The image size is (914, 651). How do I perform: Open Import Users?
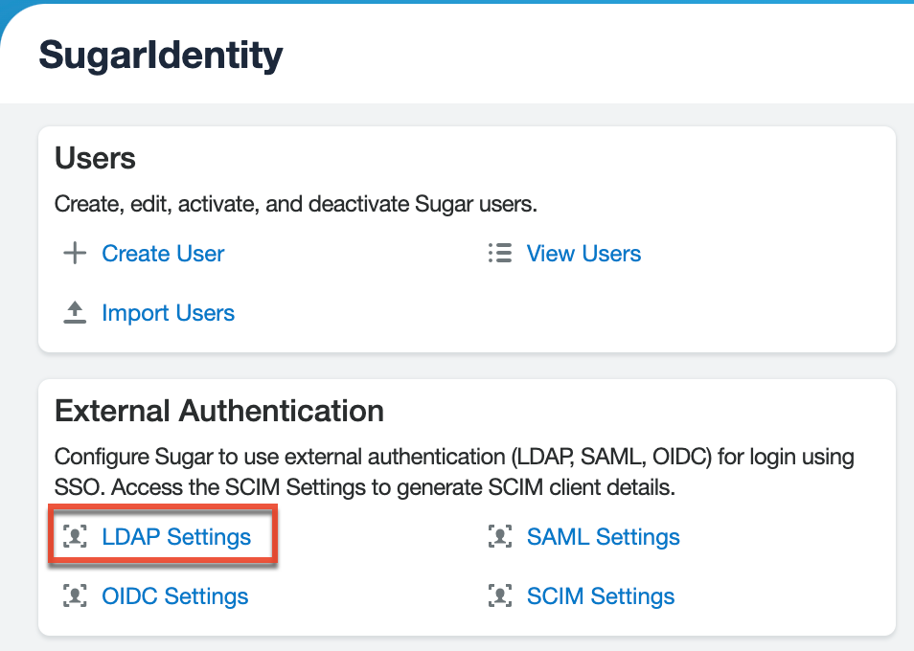[x=168, y=312]
